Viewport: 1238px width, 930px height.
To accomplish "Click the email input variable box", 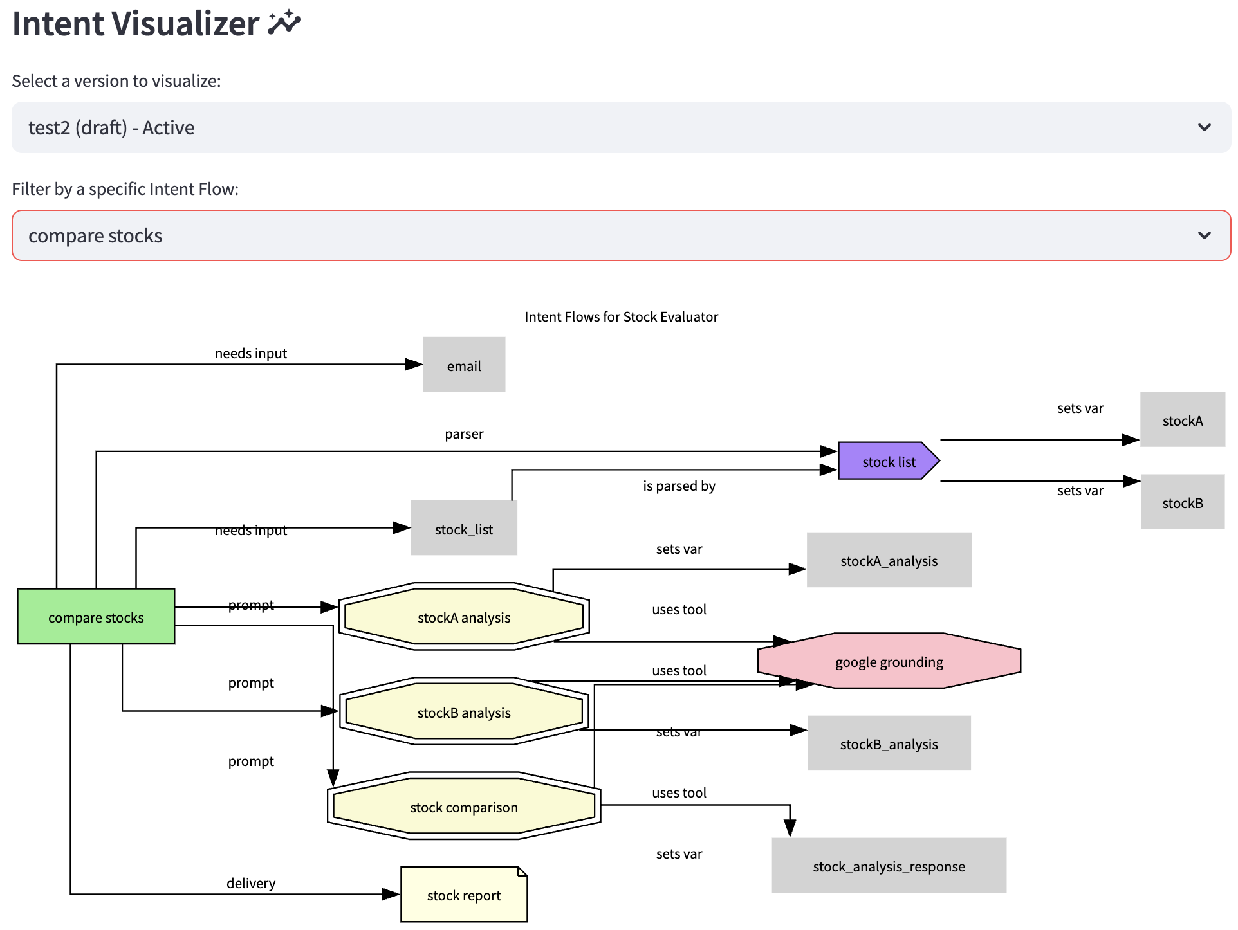I will pos(463,365).
